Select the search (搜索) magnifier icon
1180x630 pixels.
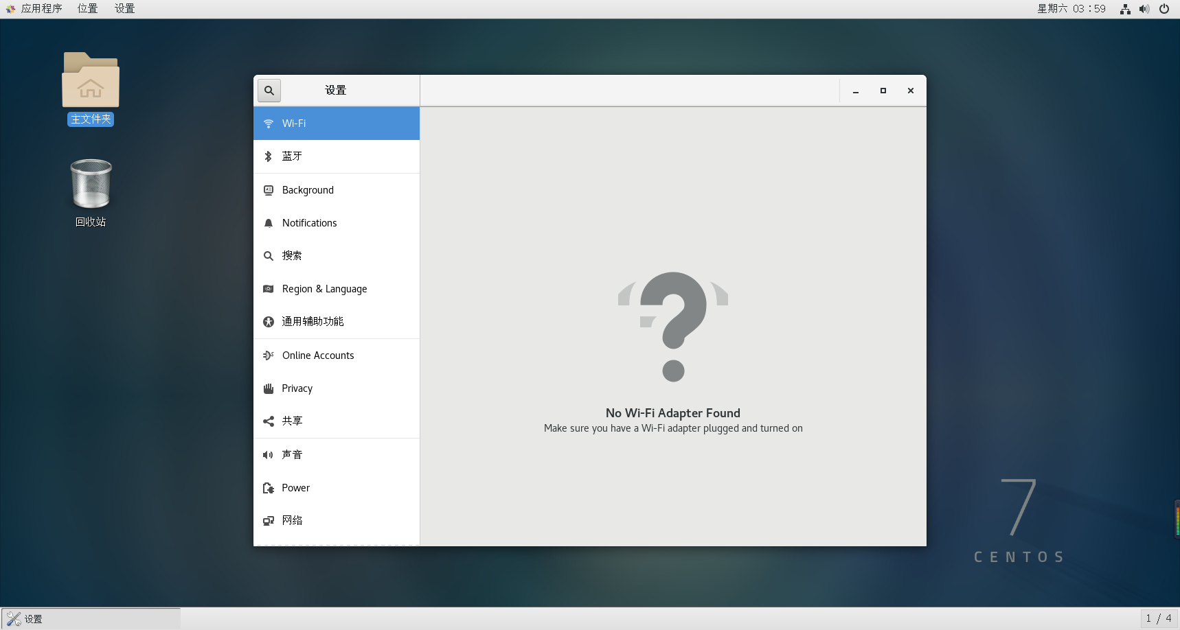[x=269, y=256]
